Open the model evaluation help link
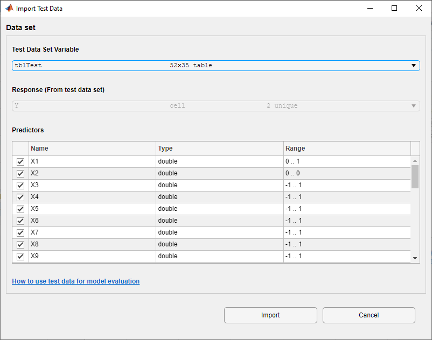This screenshot has height=340, width=432. [75, 281]
